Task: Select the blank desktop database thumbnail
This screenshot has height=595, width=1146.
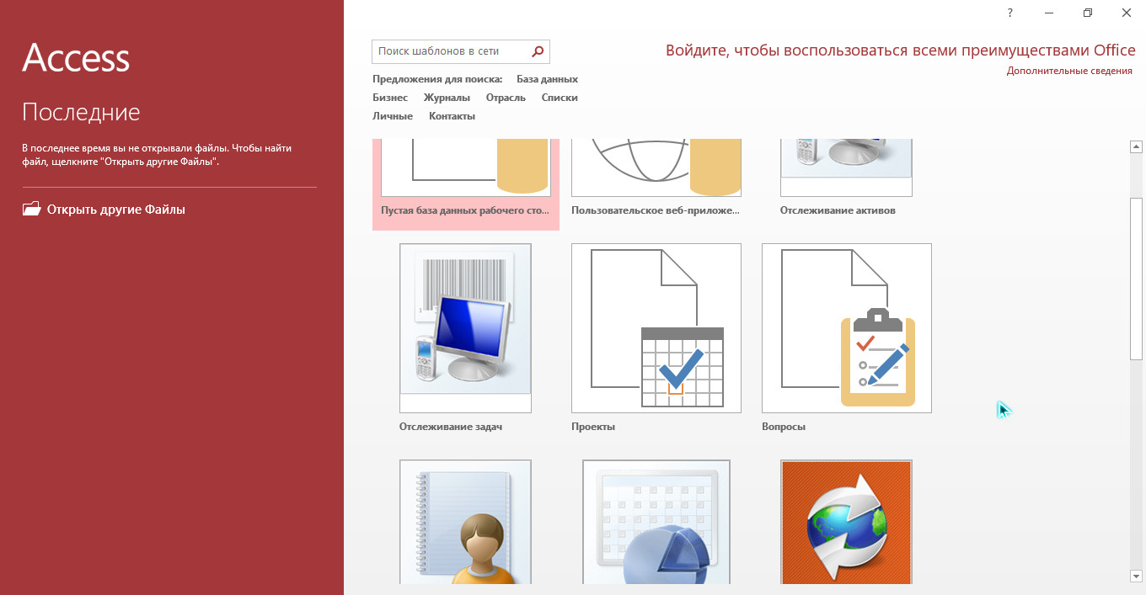Action: (465, 167)
